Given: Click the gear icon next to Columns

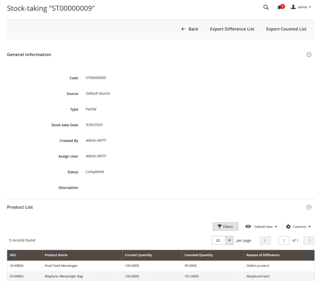Looking at the screenshot, I should click(288, 226).
